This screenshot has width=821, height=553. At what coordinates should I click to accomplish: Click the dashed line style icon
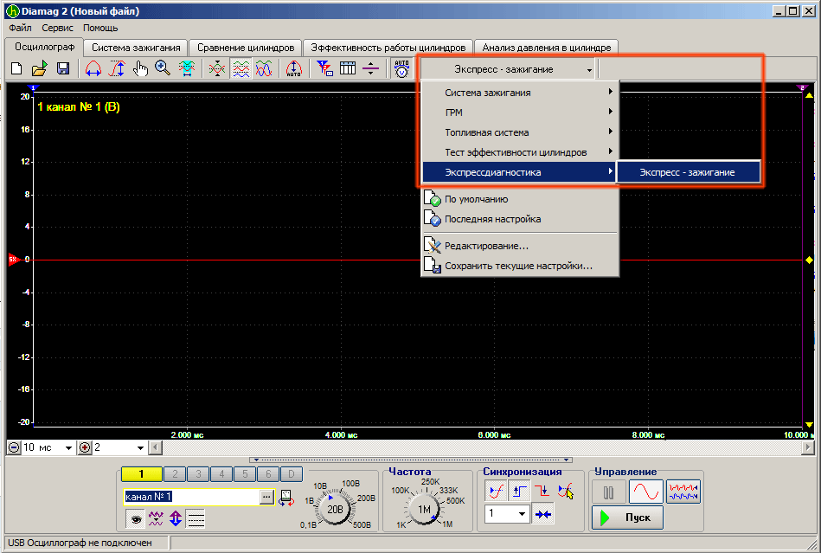(x=196, y=519)
